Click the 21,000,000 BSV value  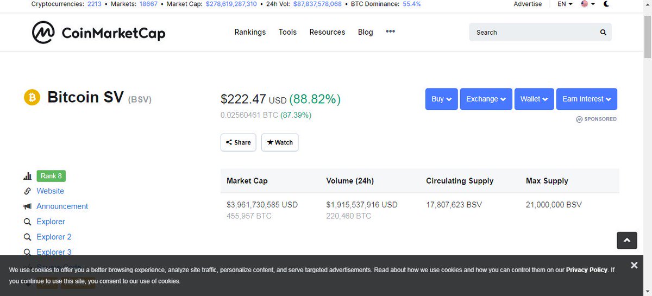click(554, 205)
